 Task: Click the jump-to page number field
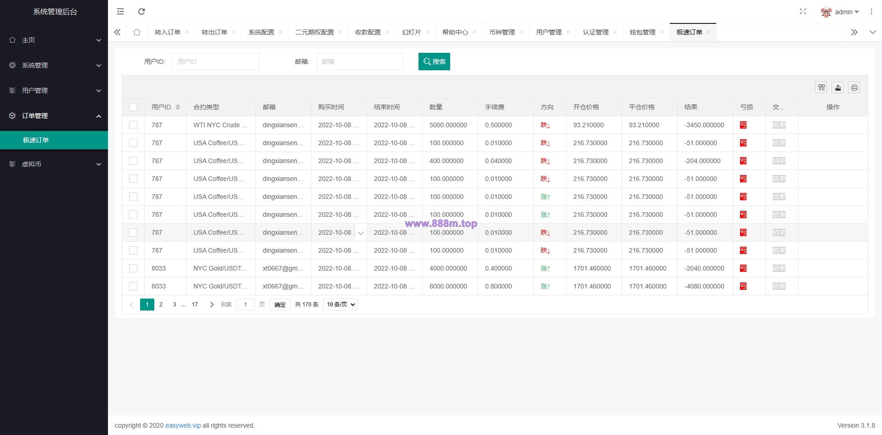click(245, 305)
